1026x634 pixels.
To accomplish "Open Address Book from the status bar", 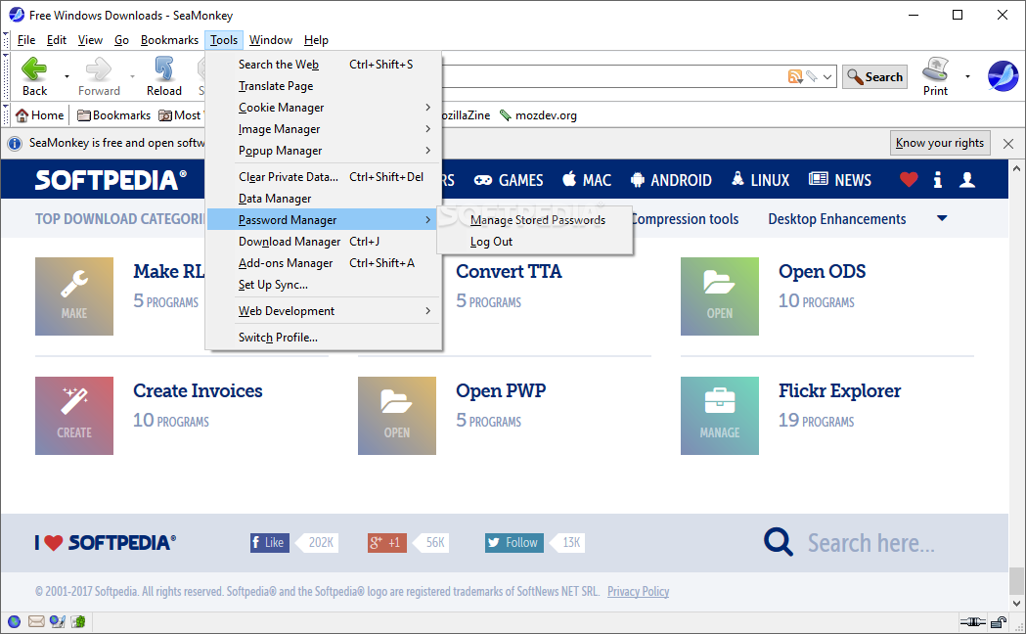I will (78, 621).
